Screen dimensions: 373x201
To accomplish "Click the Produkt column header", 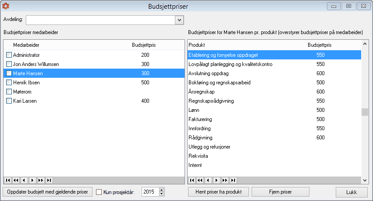I will click(x=197, y=45).
